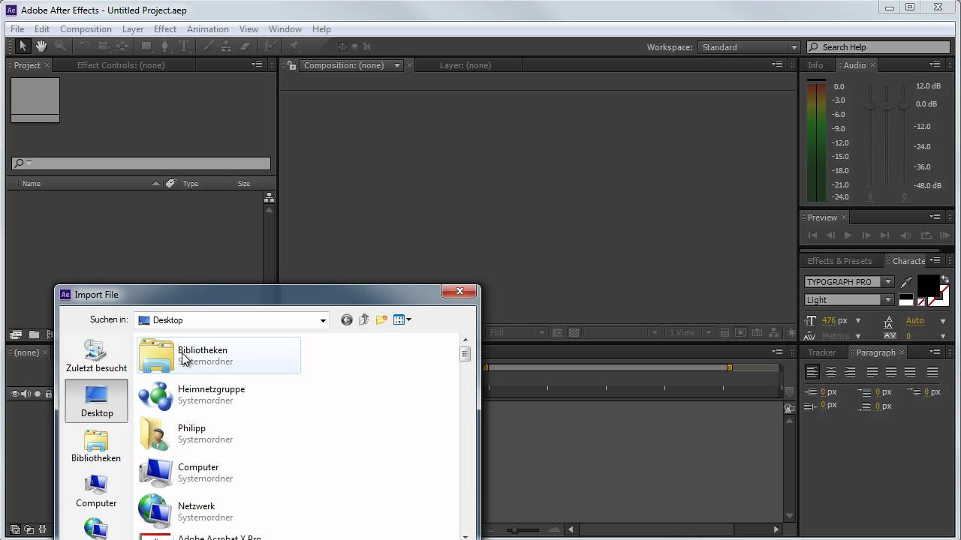Select the Selection arrow tool
The width and height of the screenshot is (961, 540).
(x=23, y=46)
